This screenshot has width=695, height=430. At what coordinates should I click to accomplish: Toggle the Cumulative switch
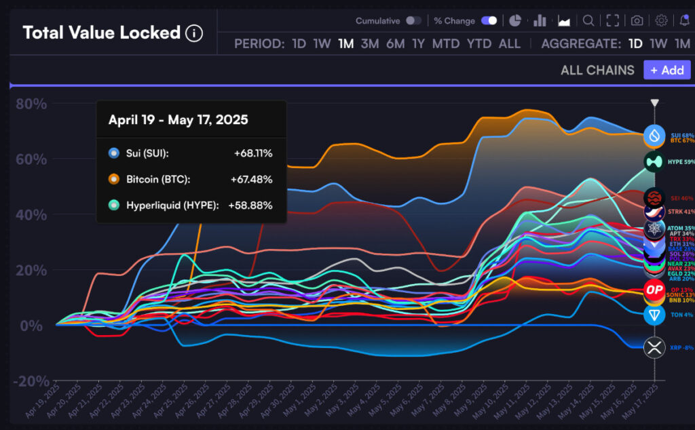tap(413, 21)
